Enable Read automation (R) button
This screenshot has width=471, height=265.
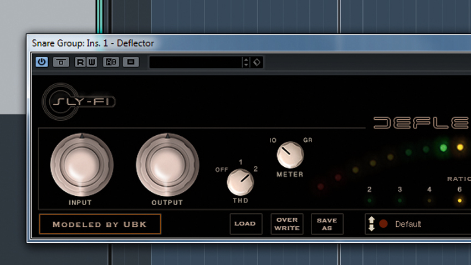(80, 62)
